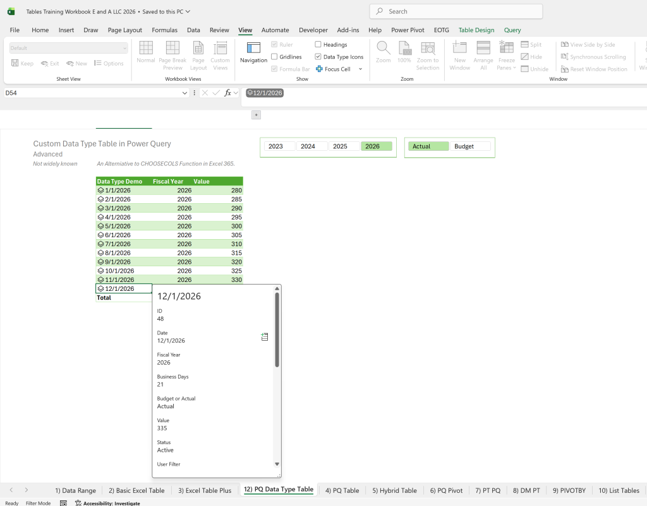The height and width of the screenshot is (506, 647).
Task: Click the data card vertical scrollbar thumb
Action: coord(277,329)
